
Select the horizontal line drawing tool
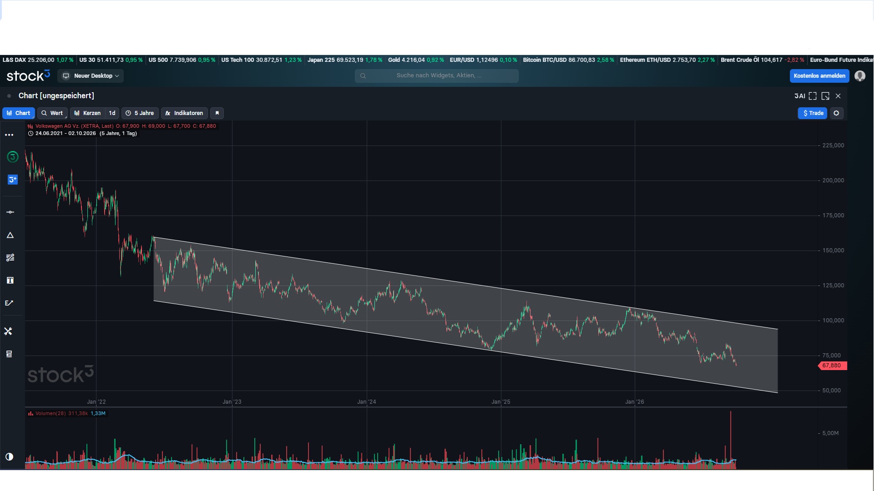[10, 212]
